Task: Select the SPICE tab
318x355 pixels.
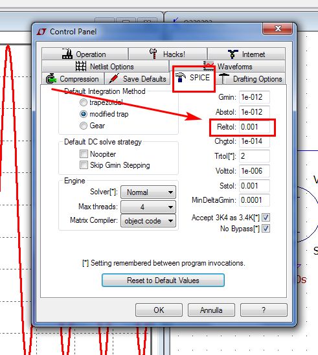Action: tap(194, 78)
